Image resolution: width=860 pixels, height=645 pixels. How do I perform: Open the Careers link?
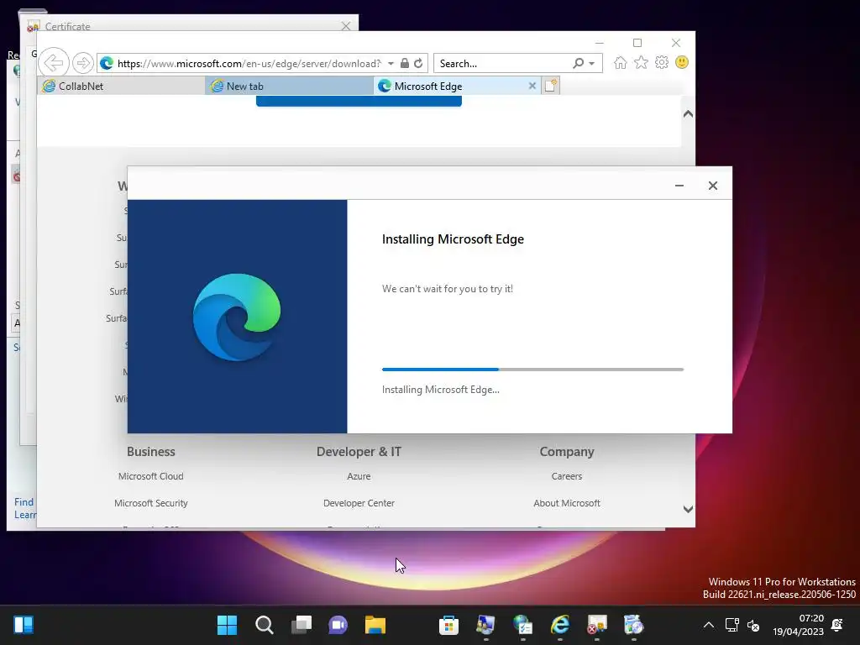click(x=567, y=476)
